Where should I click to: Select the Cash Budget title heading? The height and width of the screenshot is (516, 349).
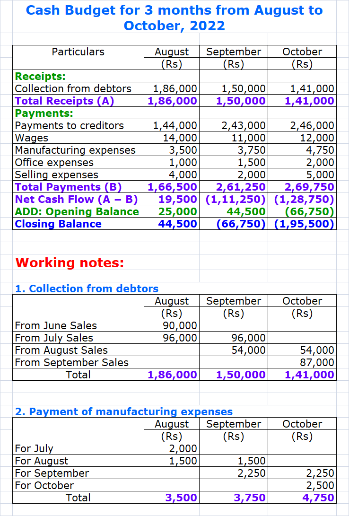[x=174, y=17]
